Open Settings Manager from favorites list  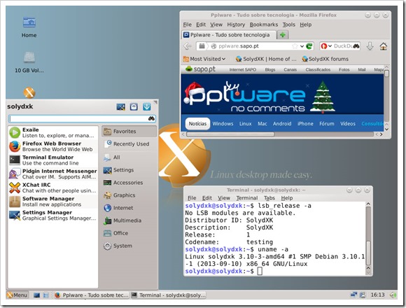pyautogui.click(x=52, y=215)
